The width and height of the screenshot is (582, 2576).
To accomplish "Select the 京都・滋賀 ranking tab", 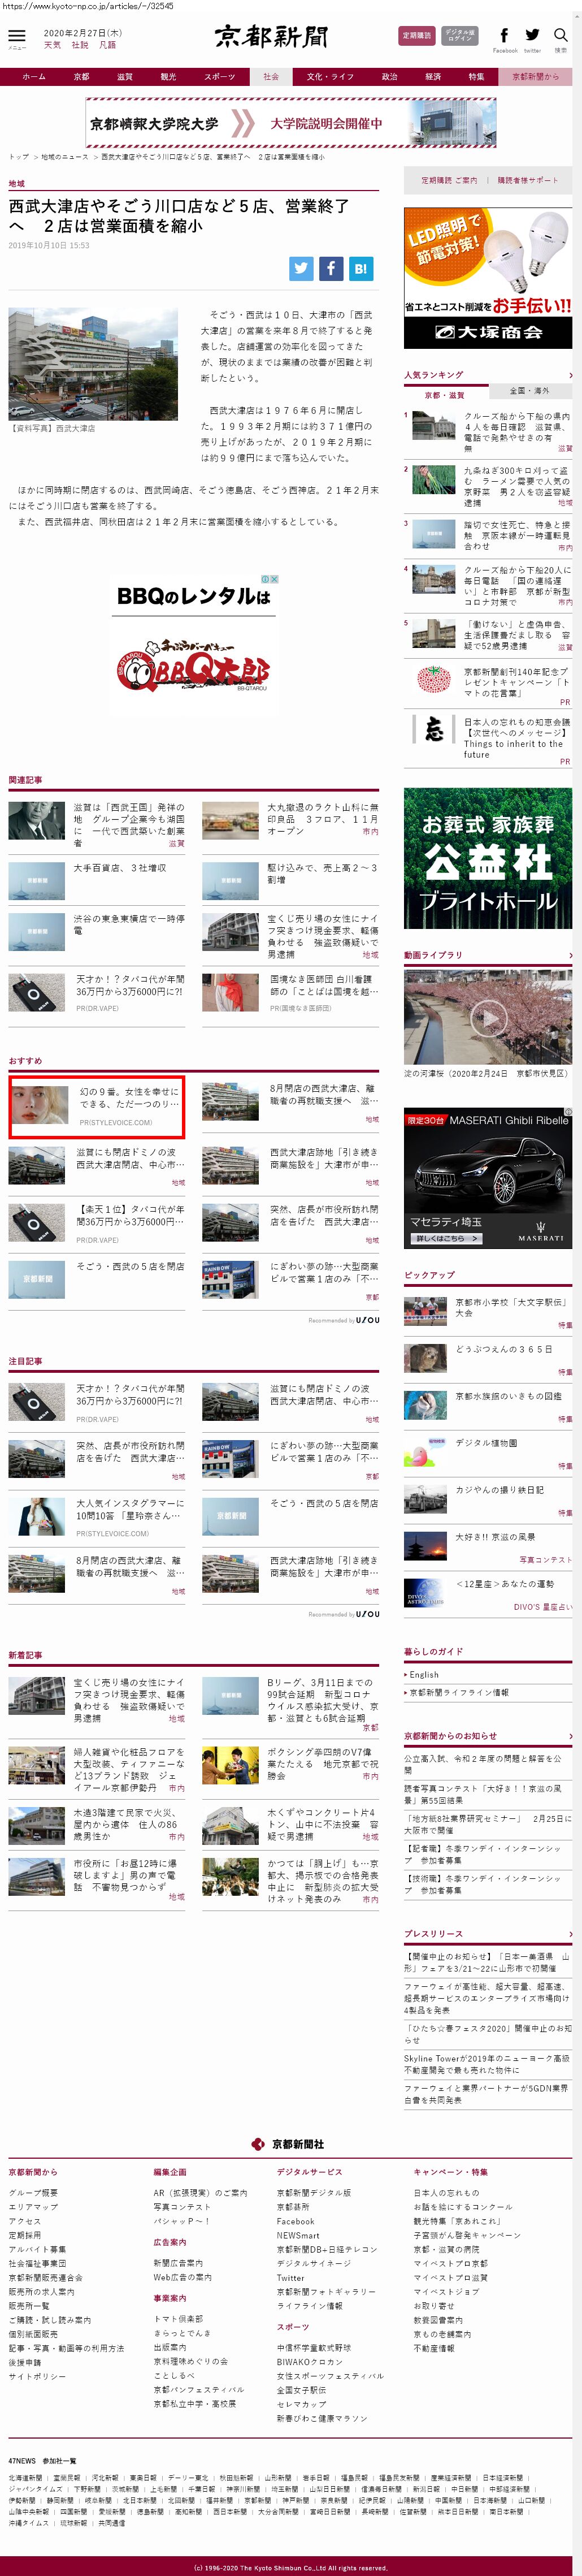I will 445,394.
